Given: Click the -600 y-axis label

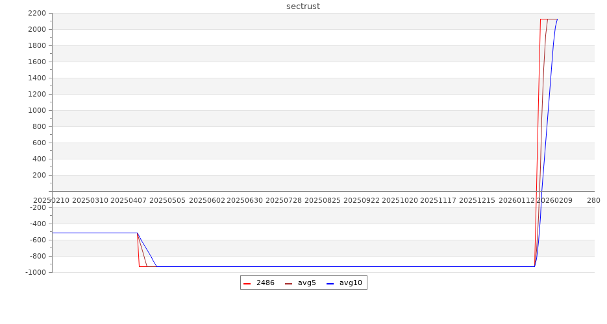Looking at the screenshot, I should (x=38, y=240).
